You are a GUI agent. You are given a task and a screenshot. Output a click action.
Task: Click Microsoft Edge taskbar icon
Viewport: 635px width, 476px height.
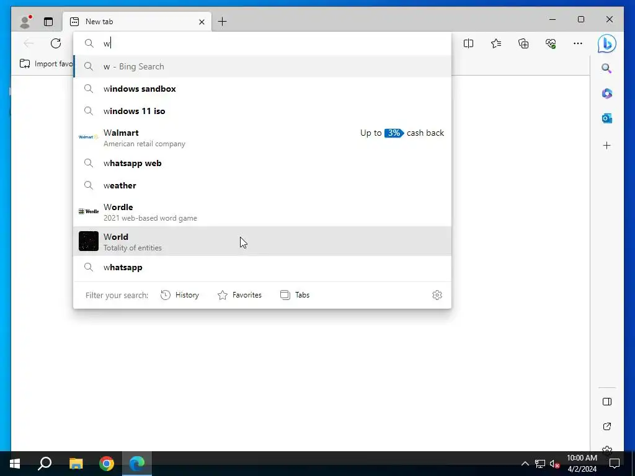137,464
